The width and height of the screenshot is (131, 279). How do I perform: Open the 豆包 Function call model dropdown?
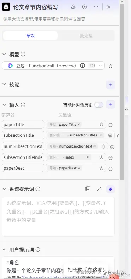point(53,66)
